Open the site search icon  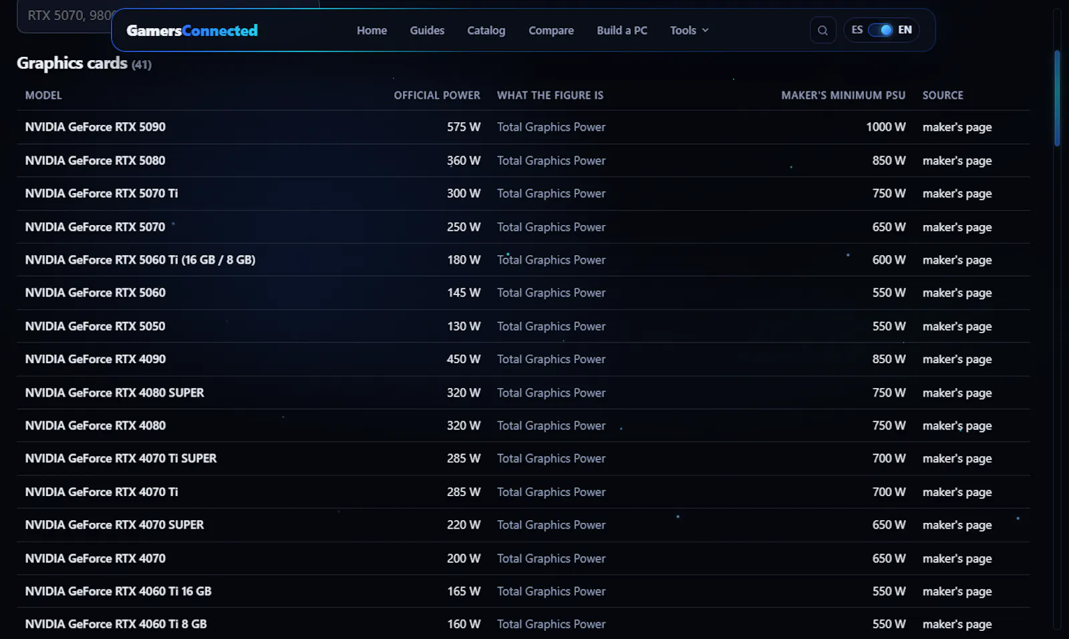[x=822, y=30]
